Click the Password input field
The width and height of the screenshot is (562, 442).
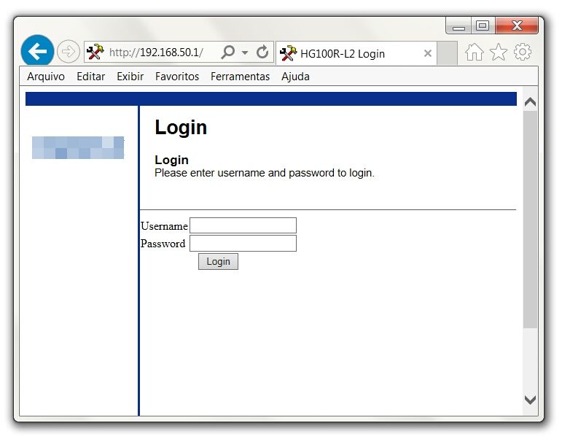click(x=243, y=244)
